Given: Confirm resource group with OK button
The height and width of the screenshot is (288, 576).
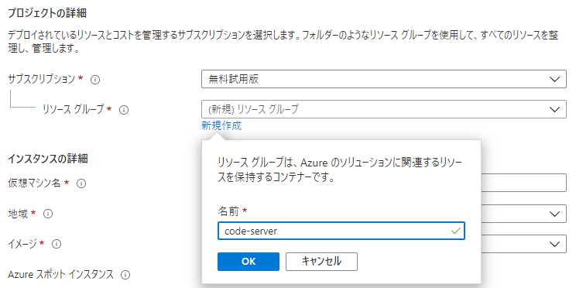Looking at the screenshot, I should pyautogui.click(x=249, y=262).
